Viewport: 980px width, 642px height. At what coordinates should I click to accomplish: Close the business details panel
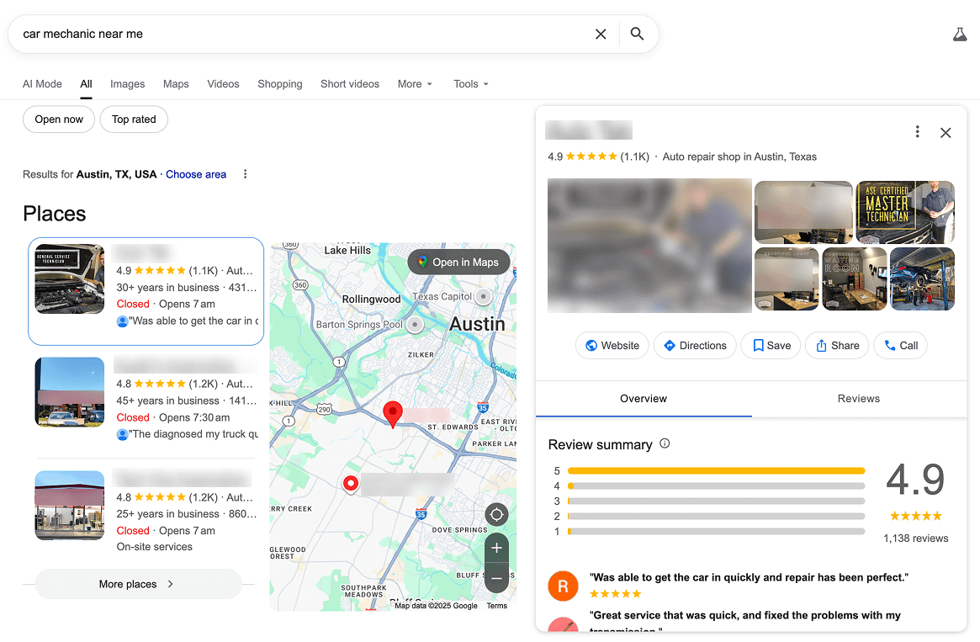(946, 133)
